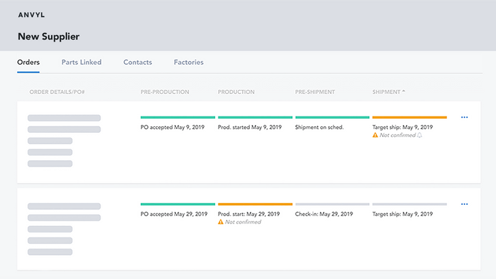Open the three-dot menu for first order

464,118
